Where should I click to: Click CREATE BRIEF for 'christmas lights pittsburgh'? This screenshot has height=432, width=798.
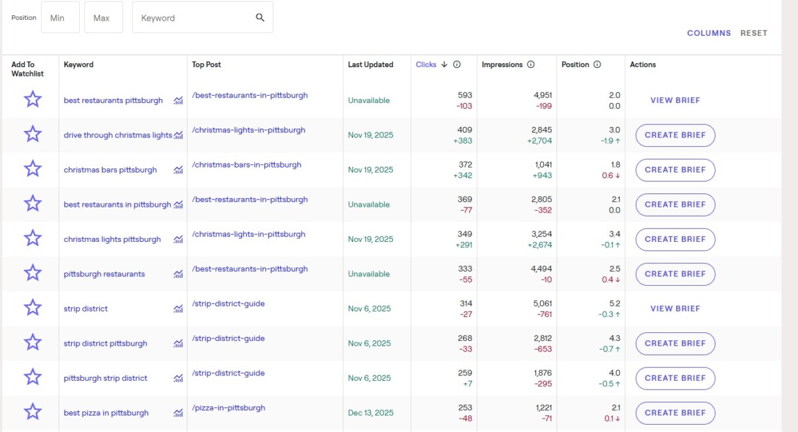click(675, 239)
